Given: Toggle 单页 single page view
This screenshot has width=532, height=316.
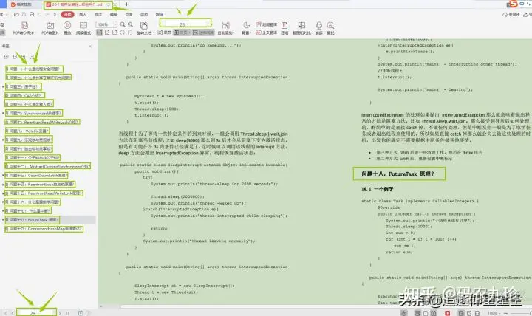Looking at the screenshot, I should coord(164,32).
